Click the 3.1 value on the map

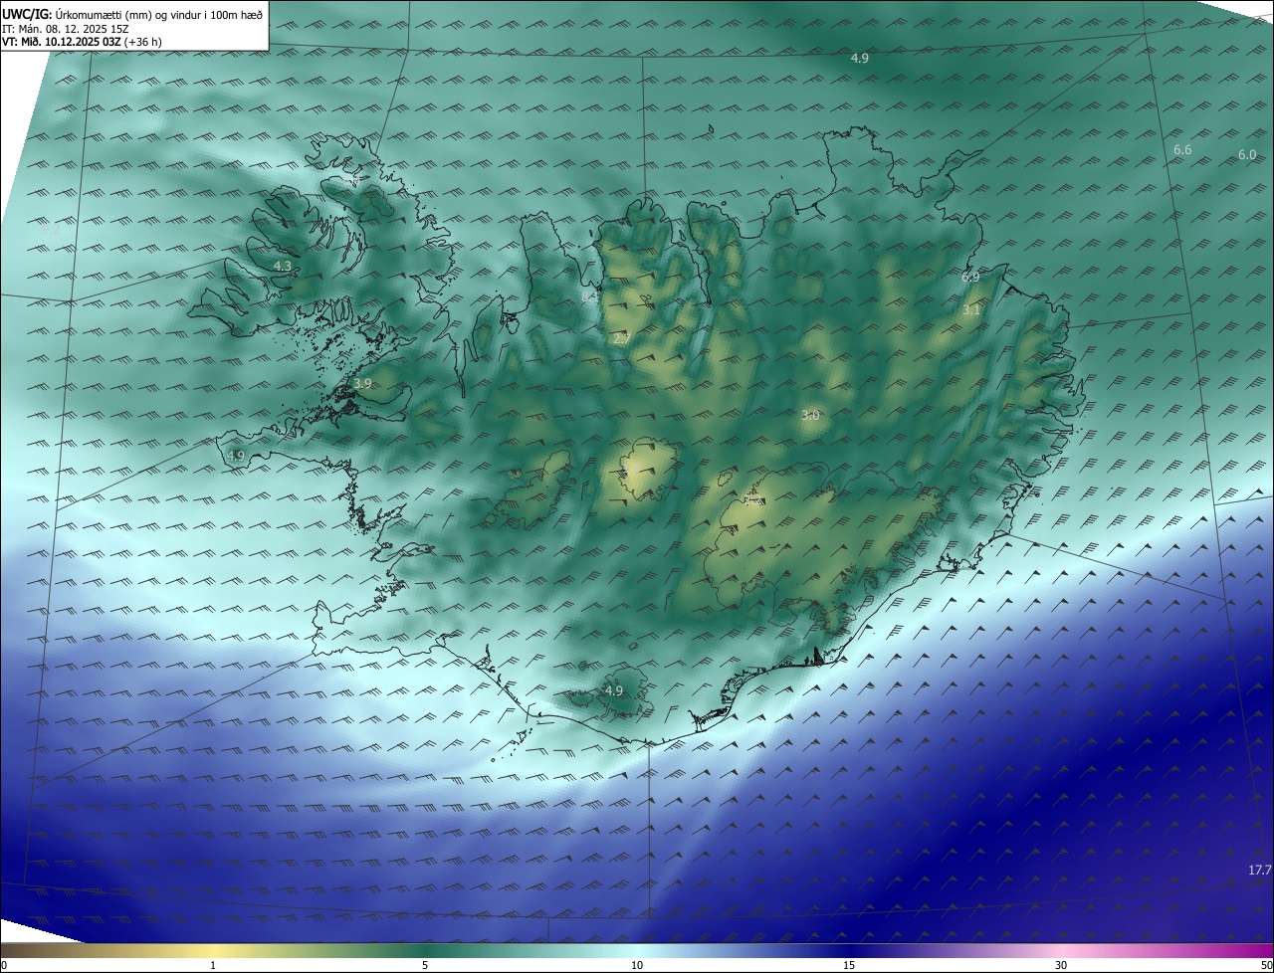pos(971,310)
